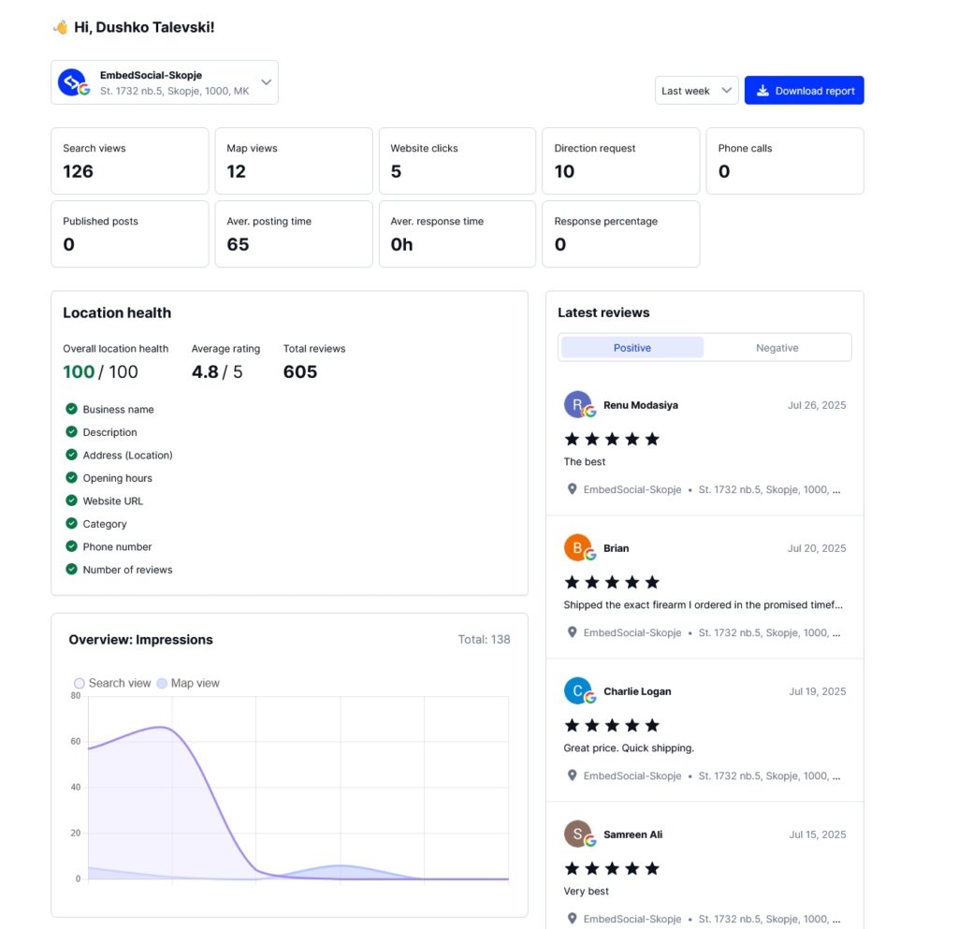
Task: Click the Website URL green checkmark
Action: [71, 501]
